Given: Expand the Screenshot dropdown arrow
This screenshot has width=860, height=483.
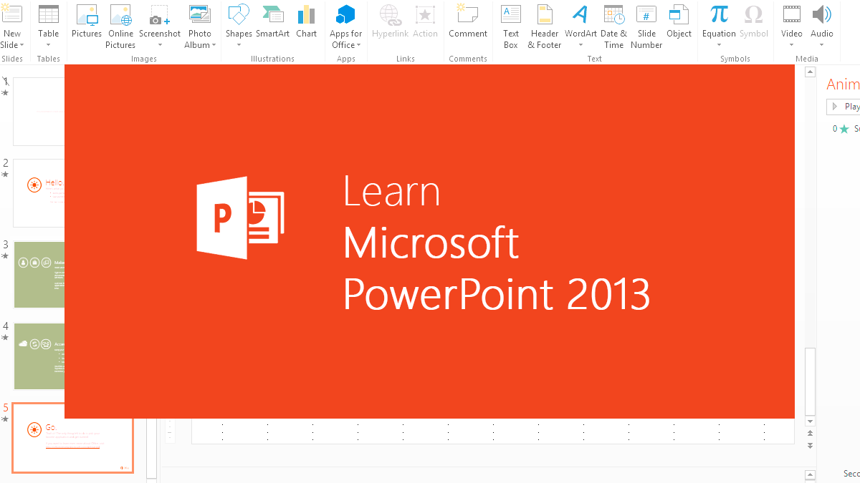Looking at the screenshot, I should pos(160,45).
